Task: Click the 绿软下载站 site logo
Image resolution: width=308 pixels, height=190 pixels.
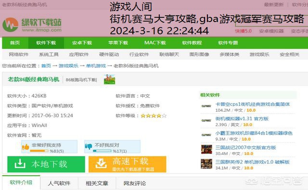Action: [32, 25]
